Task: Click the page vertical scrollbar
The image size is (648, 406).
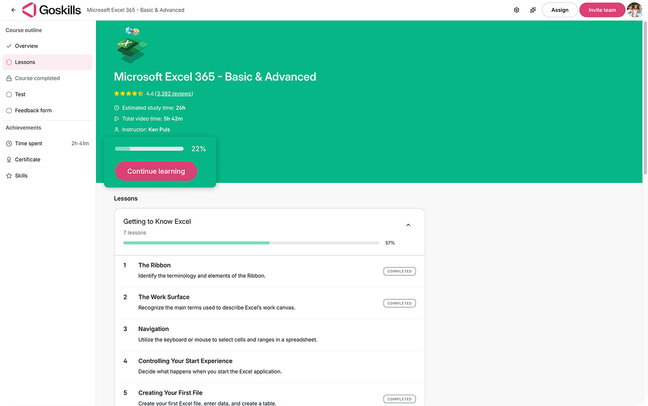Action: 645,99
